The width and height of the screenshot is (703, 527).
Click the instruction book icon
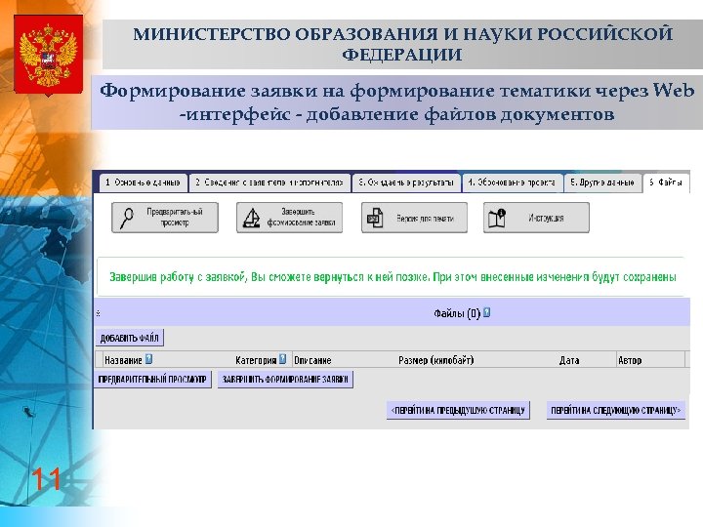tap(497, 219)
